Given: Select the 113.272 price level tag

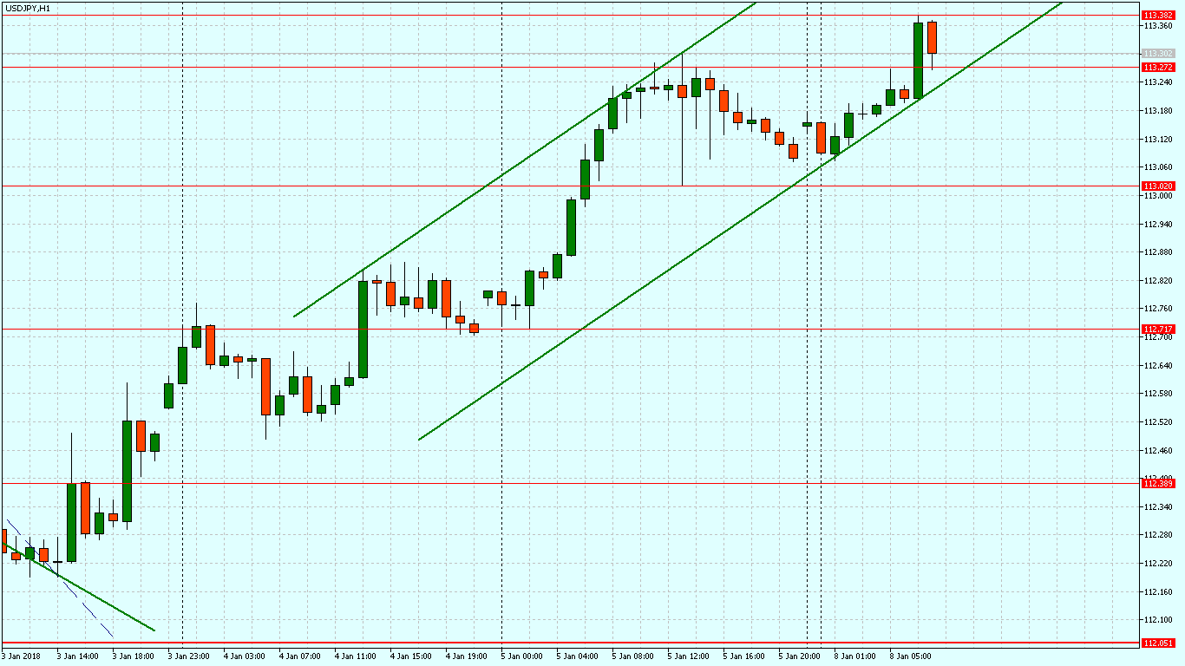Looking at the screenshot, I should [1158, 68].
